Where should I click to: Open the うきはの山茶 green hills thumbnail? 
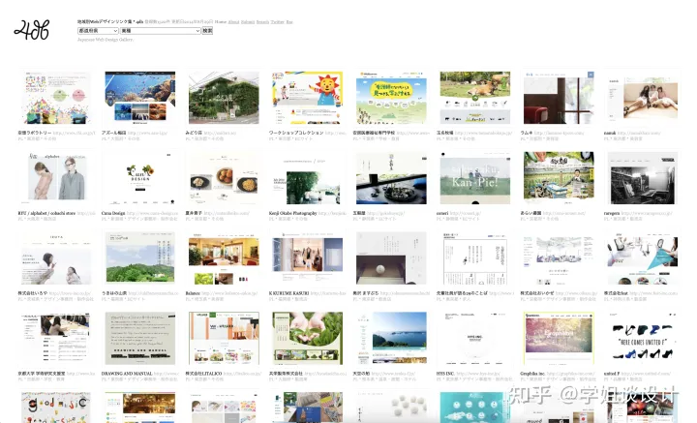point(140,257)
